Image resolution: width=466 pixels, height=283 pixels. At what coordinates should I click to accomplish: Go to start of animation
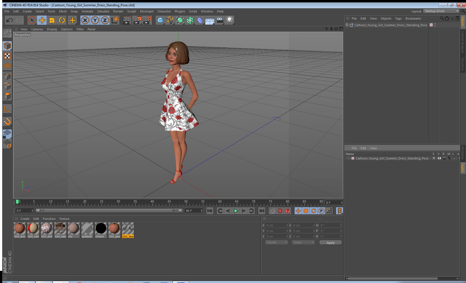(x=210, y=211)
